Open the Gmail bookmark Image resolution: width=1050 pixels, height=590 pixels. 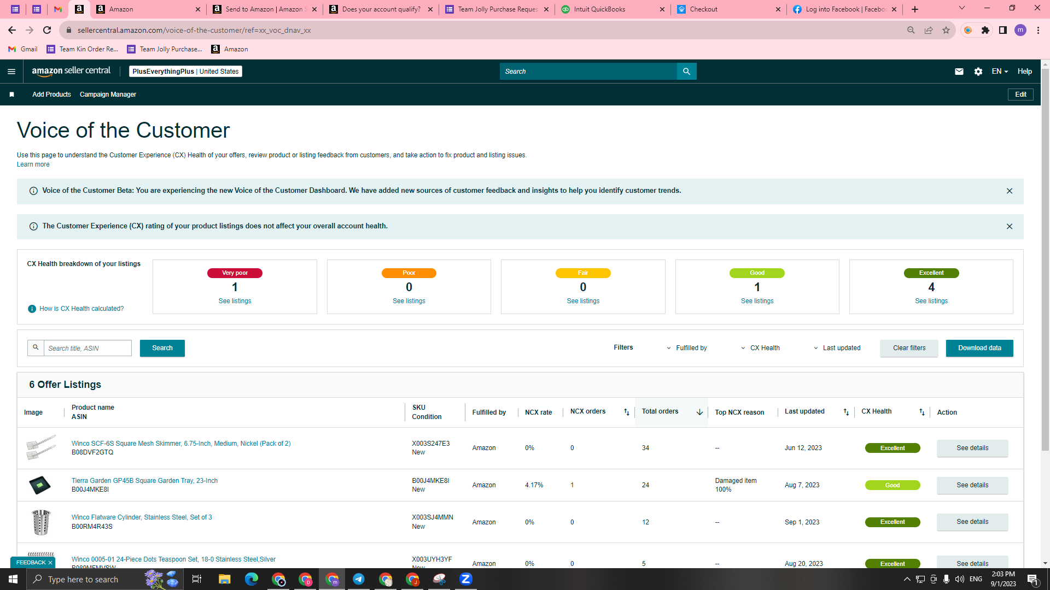(x=23, y=49)
